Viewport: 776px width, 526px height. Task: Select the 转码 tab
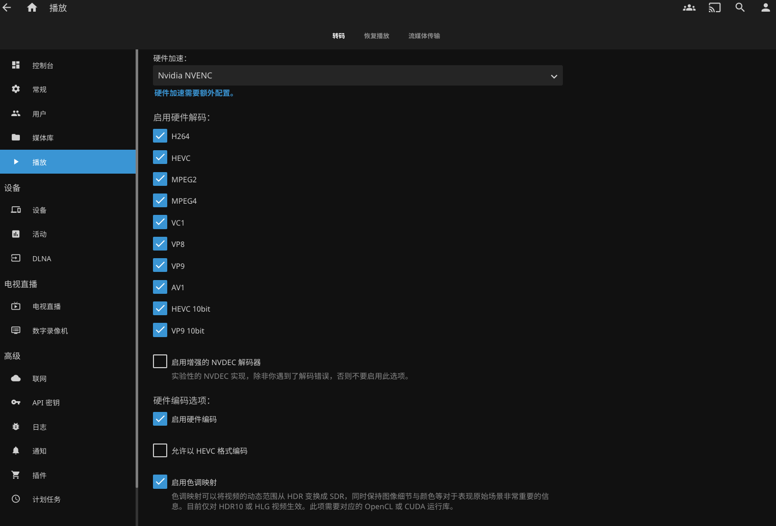point(339,36)
